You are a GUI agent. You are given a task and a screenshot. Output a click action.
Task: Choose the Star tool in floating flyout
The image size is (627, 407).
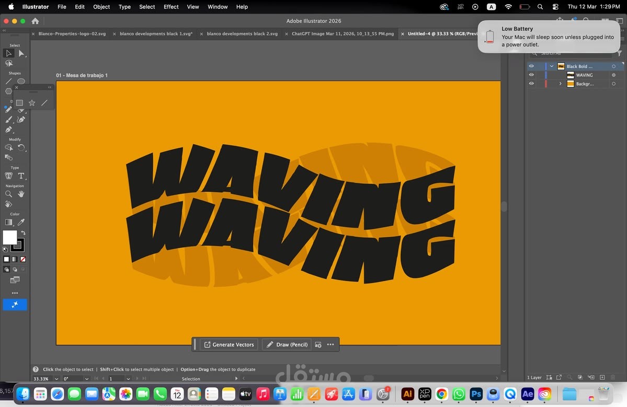[32, 102]
